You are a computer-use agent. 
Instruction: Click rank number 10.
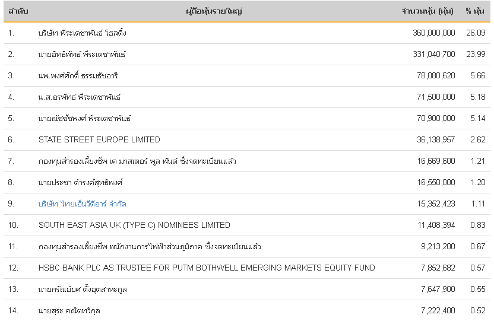click(x=13, y=225)
